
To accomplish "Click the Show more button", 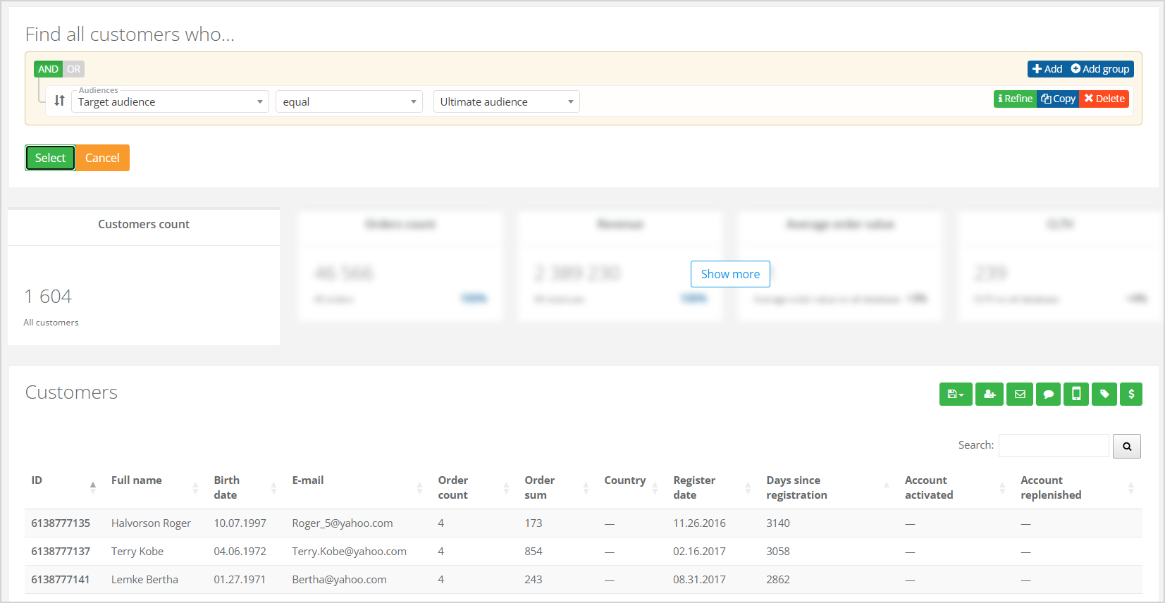I will pyautogui.click(x=729, y=274).
